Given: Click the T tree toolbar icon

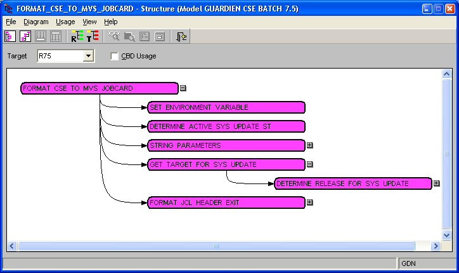Looking at the screenshot, I should (93, 37).
